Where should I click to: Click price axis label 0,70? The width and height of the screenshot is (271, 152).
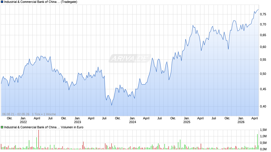(263, 25)
